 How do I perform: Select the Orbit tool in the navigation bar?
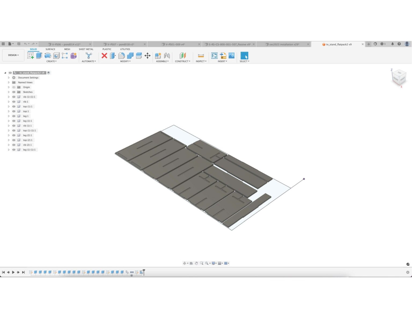185,263
